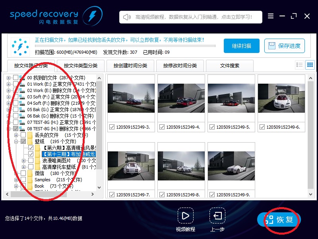Expand the 高清摩托车壁纸 folder node
Screen dimensions: 318x239
(23, 167)
